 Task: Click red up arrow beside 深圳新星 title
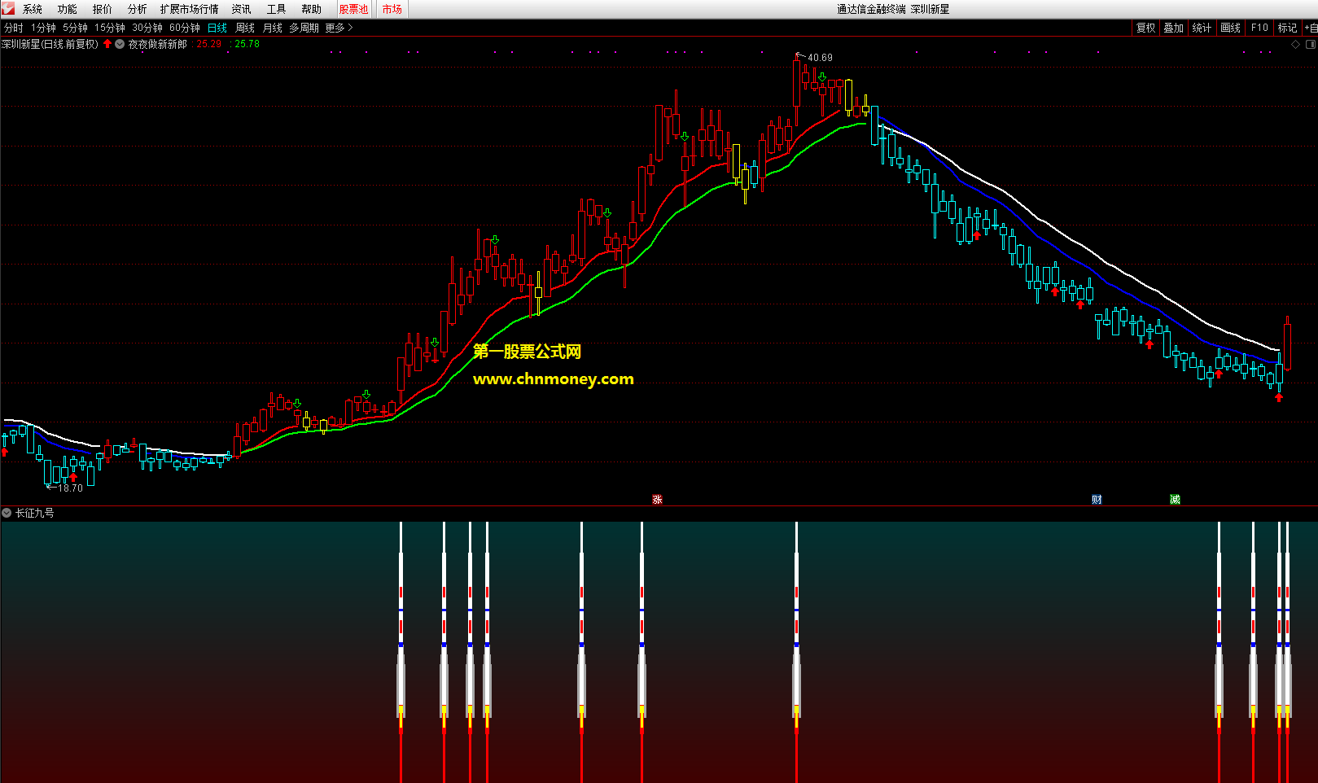[x=107, y=44]
